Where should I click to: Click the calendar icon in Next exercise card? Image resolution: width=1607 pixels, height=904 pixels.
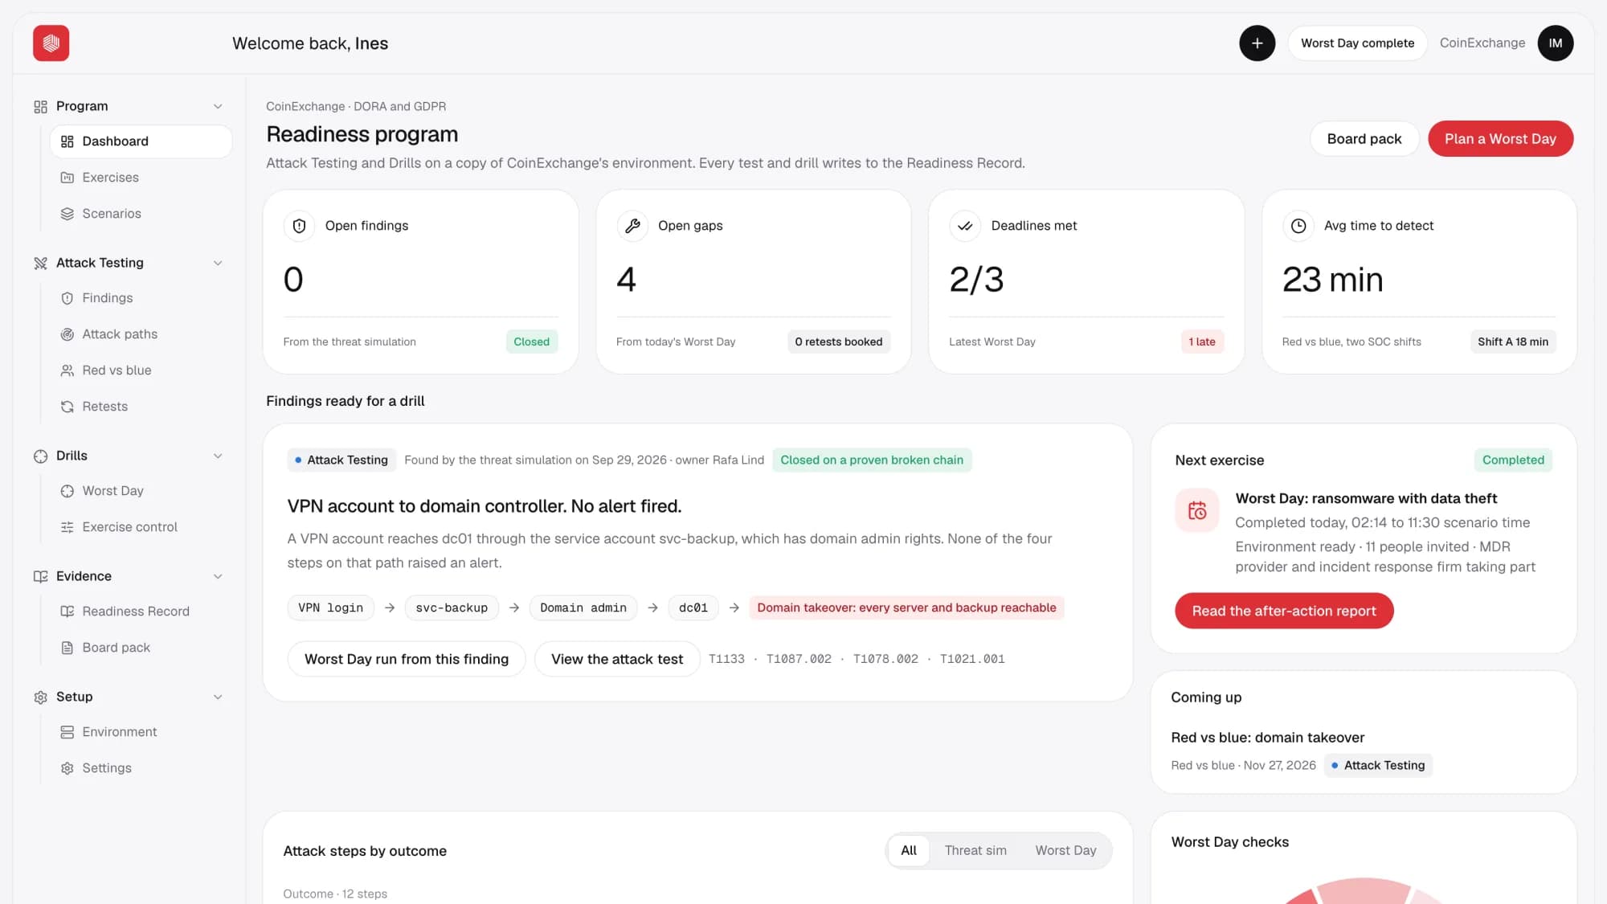click(1197, 510)
